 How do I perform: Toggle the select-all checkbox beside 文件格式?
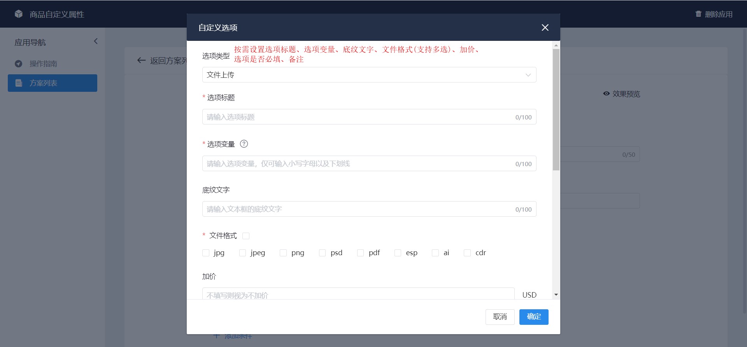[x=246, y=236]
